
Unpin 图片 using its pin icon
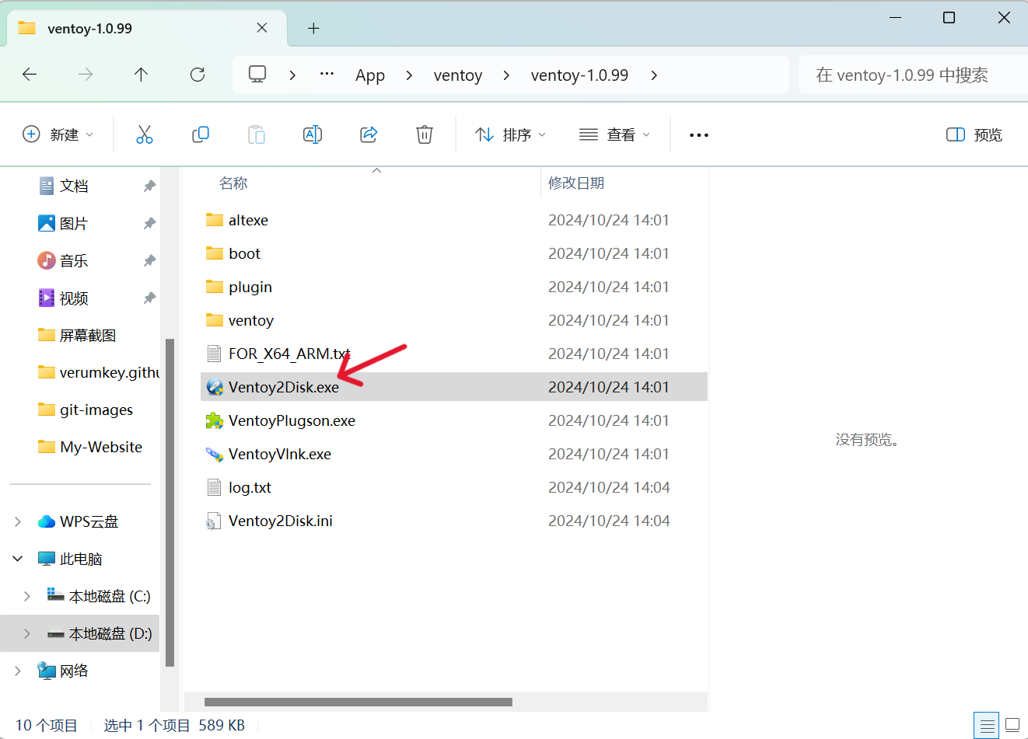(149, 223)
